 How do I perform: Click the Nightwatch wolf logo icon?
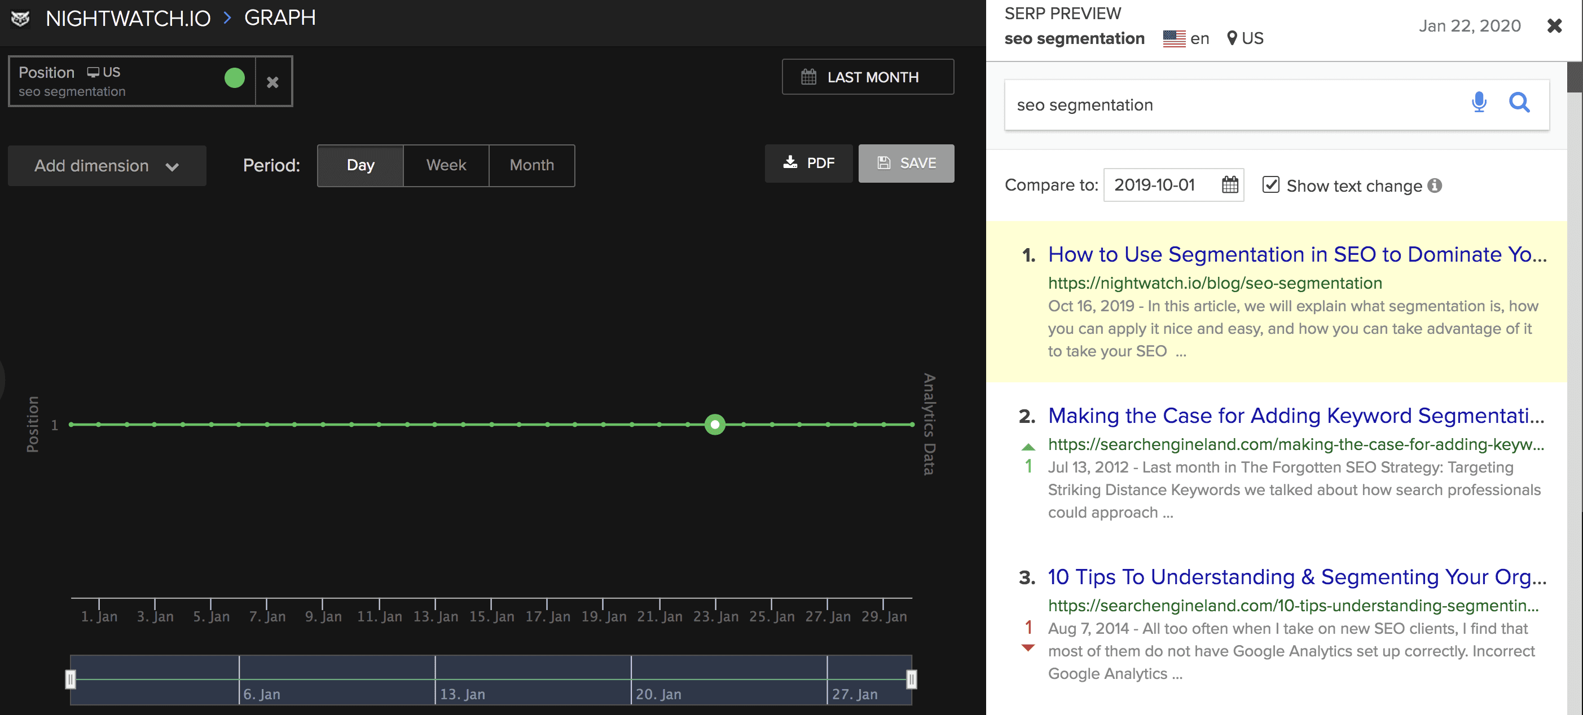21,19
